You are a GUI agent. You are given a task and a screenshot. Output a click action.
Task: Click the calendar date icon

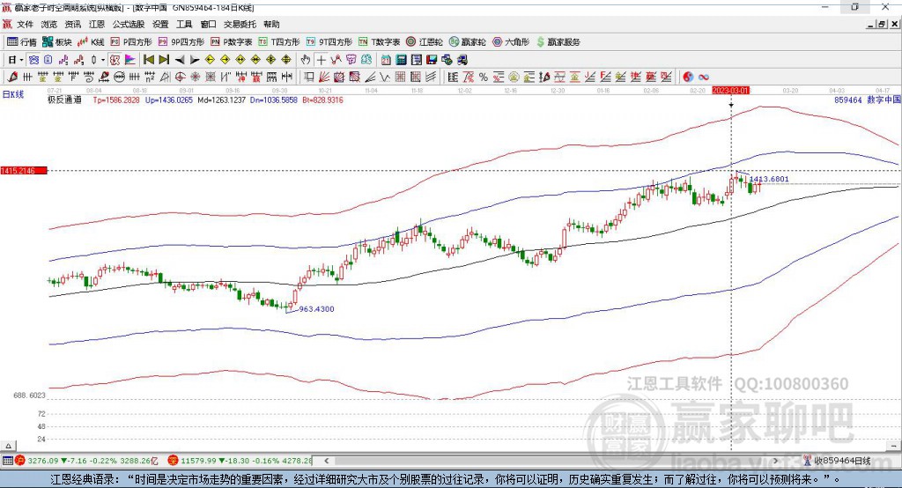pyautogui.click(x=386, y=60)
